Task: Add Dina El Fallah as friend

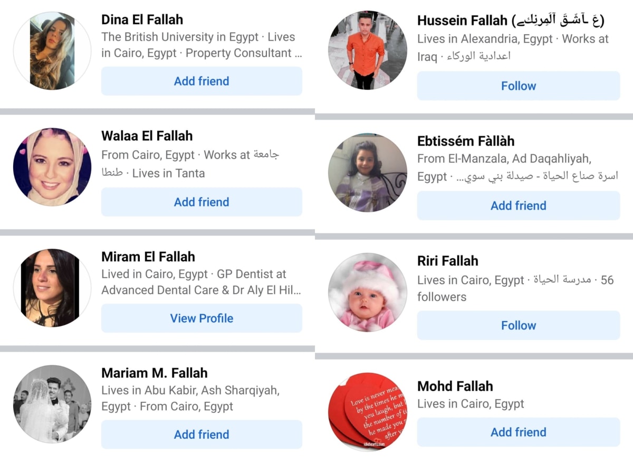Action: [202, 81]
